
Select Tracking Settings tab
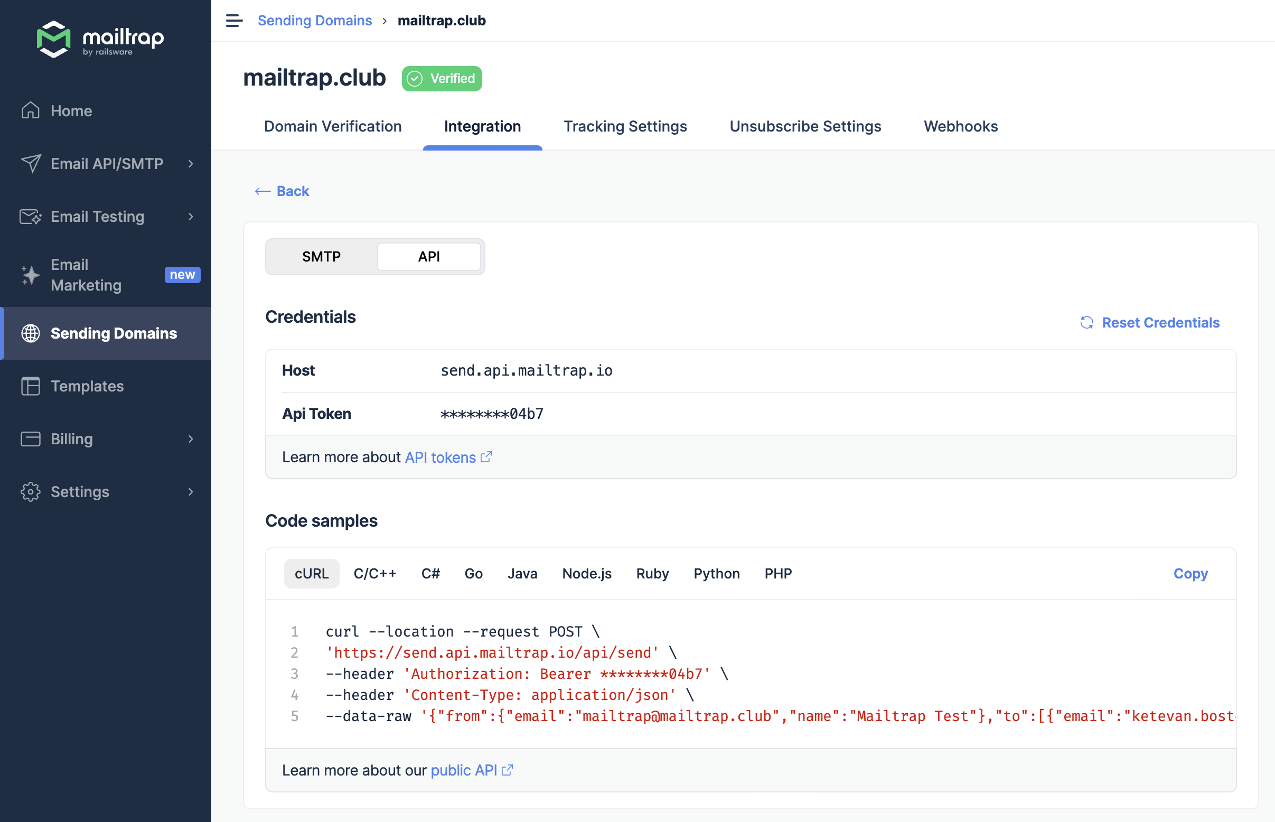pyautogui.click(x=624, y=126)
